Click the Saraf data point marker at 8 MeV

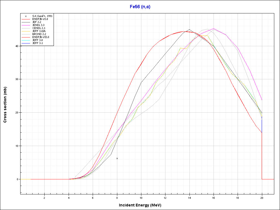(x=117, y=158)
